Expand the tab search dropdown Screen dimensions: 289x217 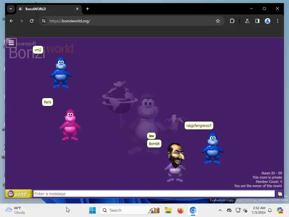pyautogui.click(x=11, y=9)
